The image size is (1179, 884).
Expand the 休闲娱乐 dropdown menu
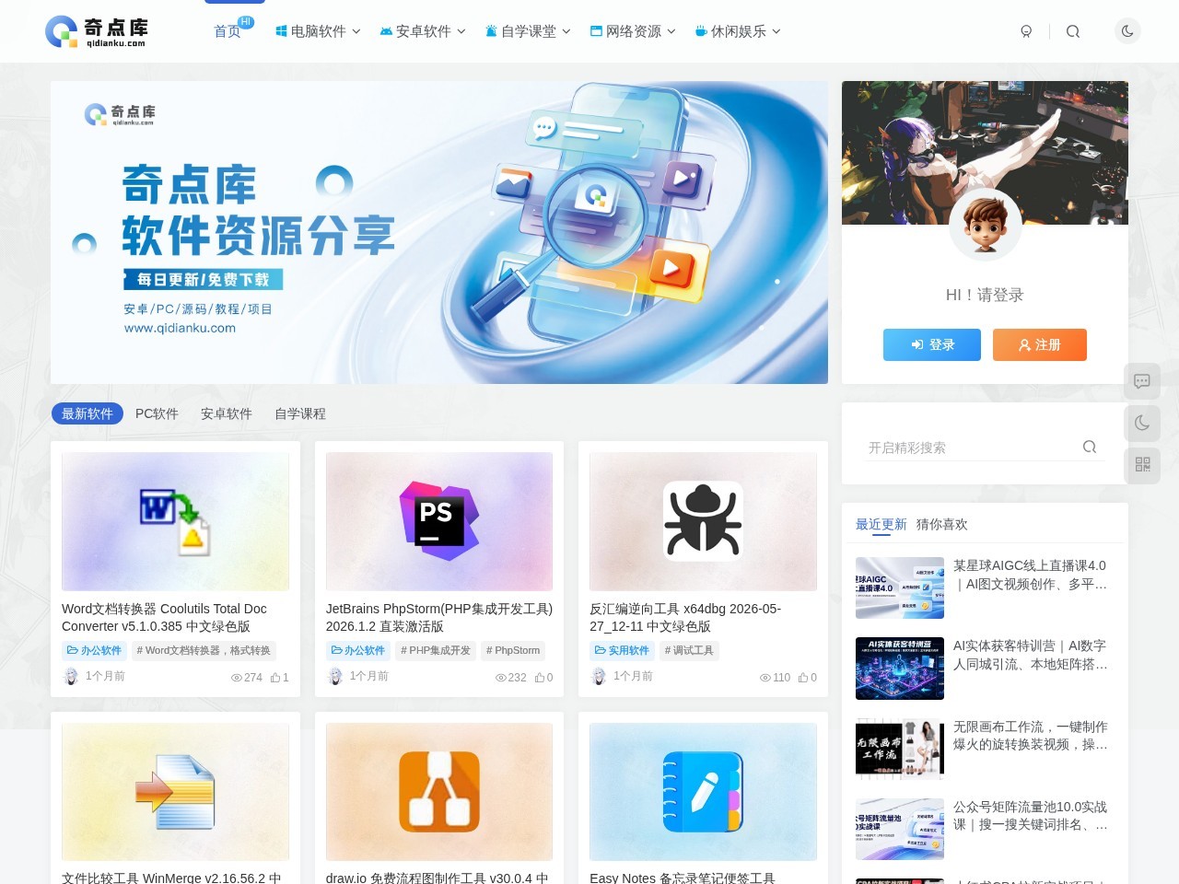coord(738,31)
